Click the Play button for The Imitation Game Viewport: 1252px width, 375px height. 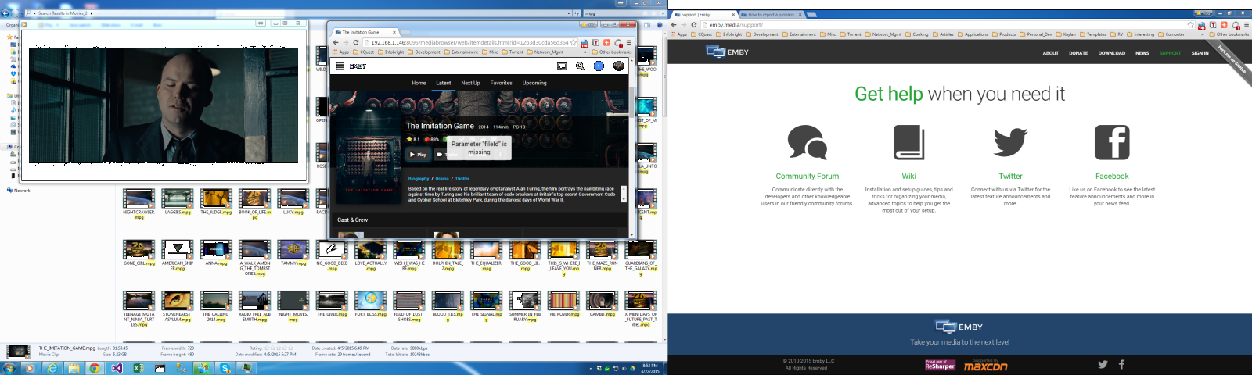(x=418, y=155)
